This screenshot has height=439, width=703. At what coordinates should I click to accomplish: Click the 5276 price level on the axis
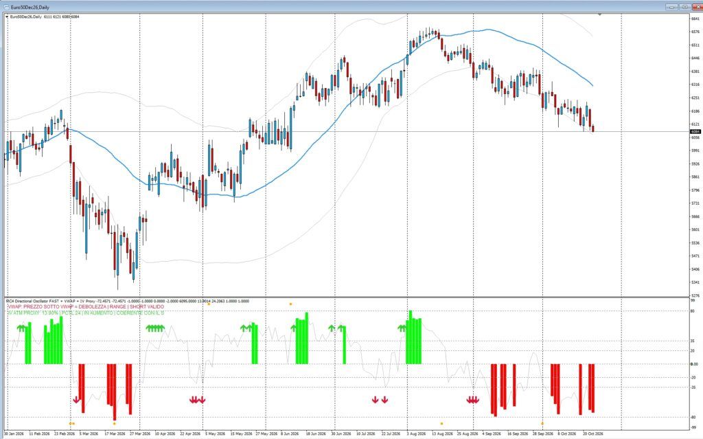(695, 295)
